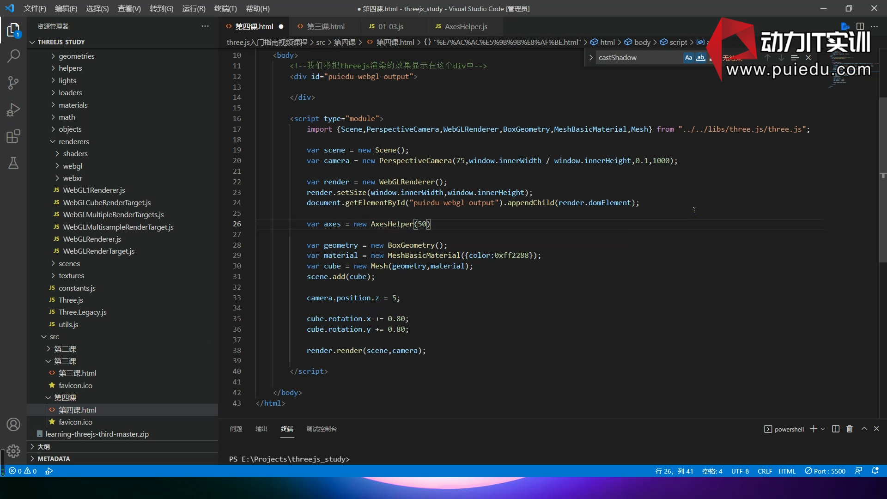The height and width of the screenshot is (499, 887).
Task: Kill terminal with the trash icon
Action: tap(849, 429)
